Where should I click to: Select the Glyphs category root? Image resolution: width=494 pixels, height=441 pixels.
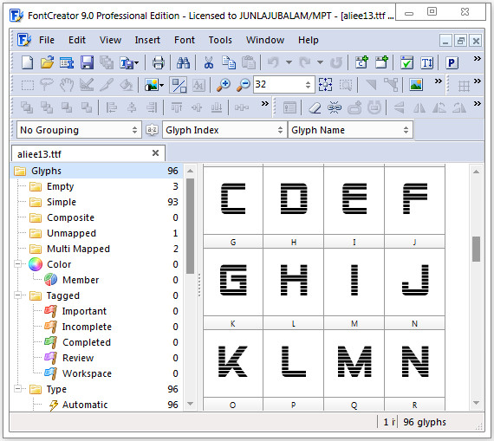pos(97,171)
